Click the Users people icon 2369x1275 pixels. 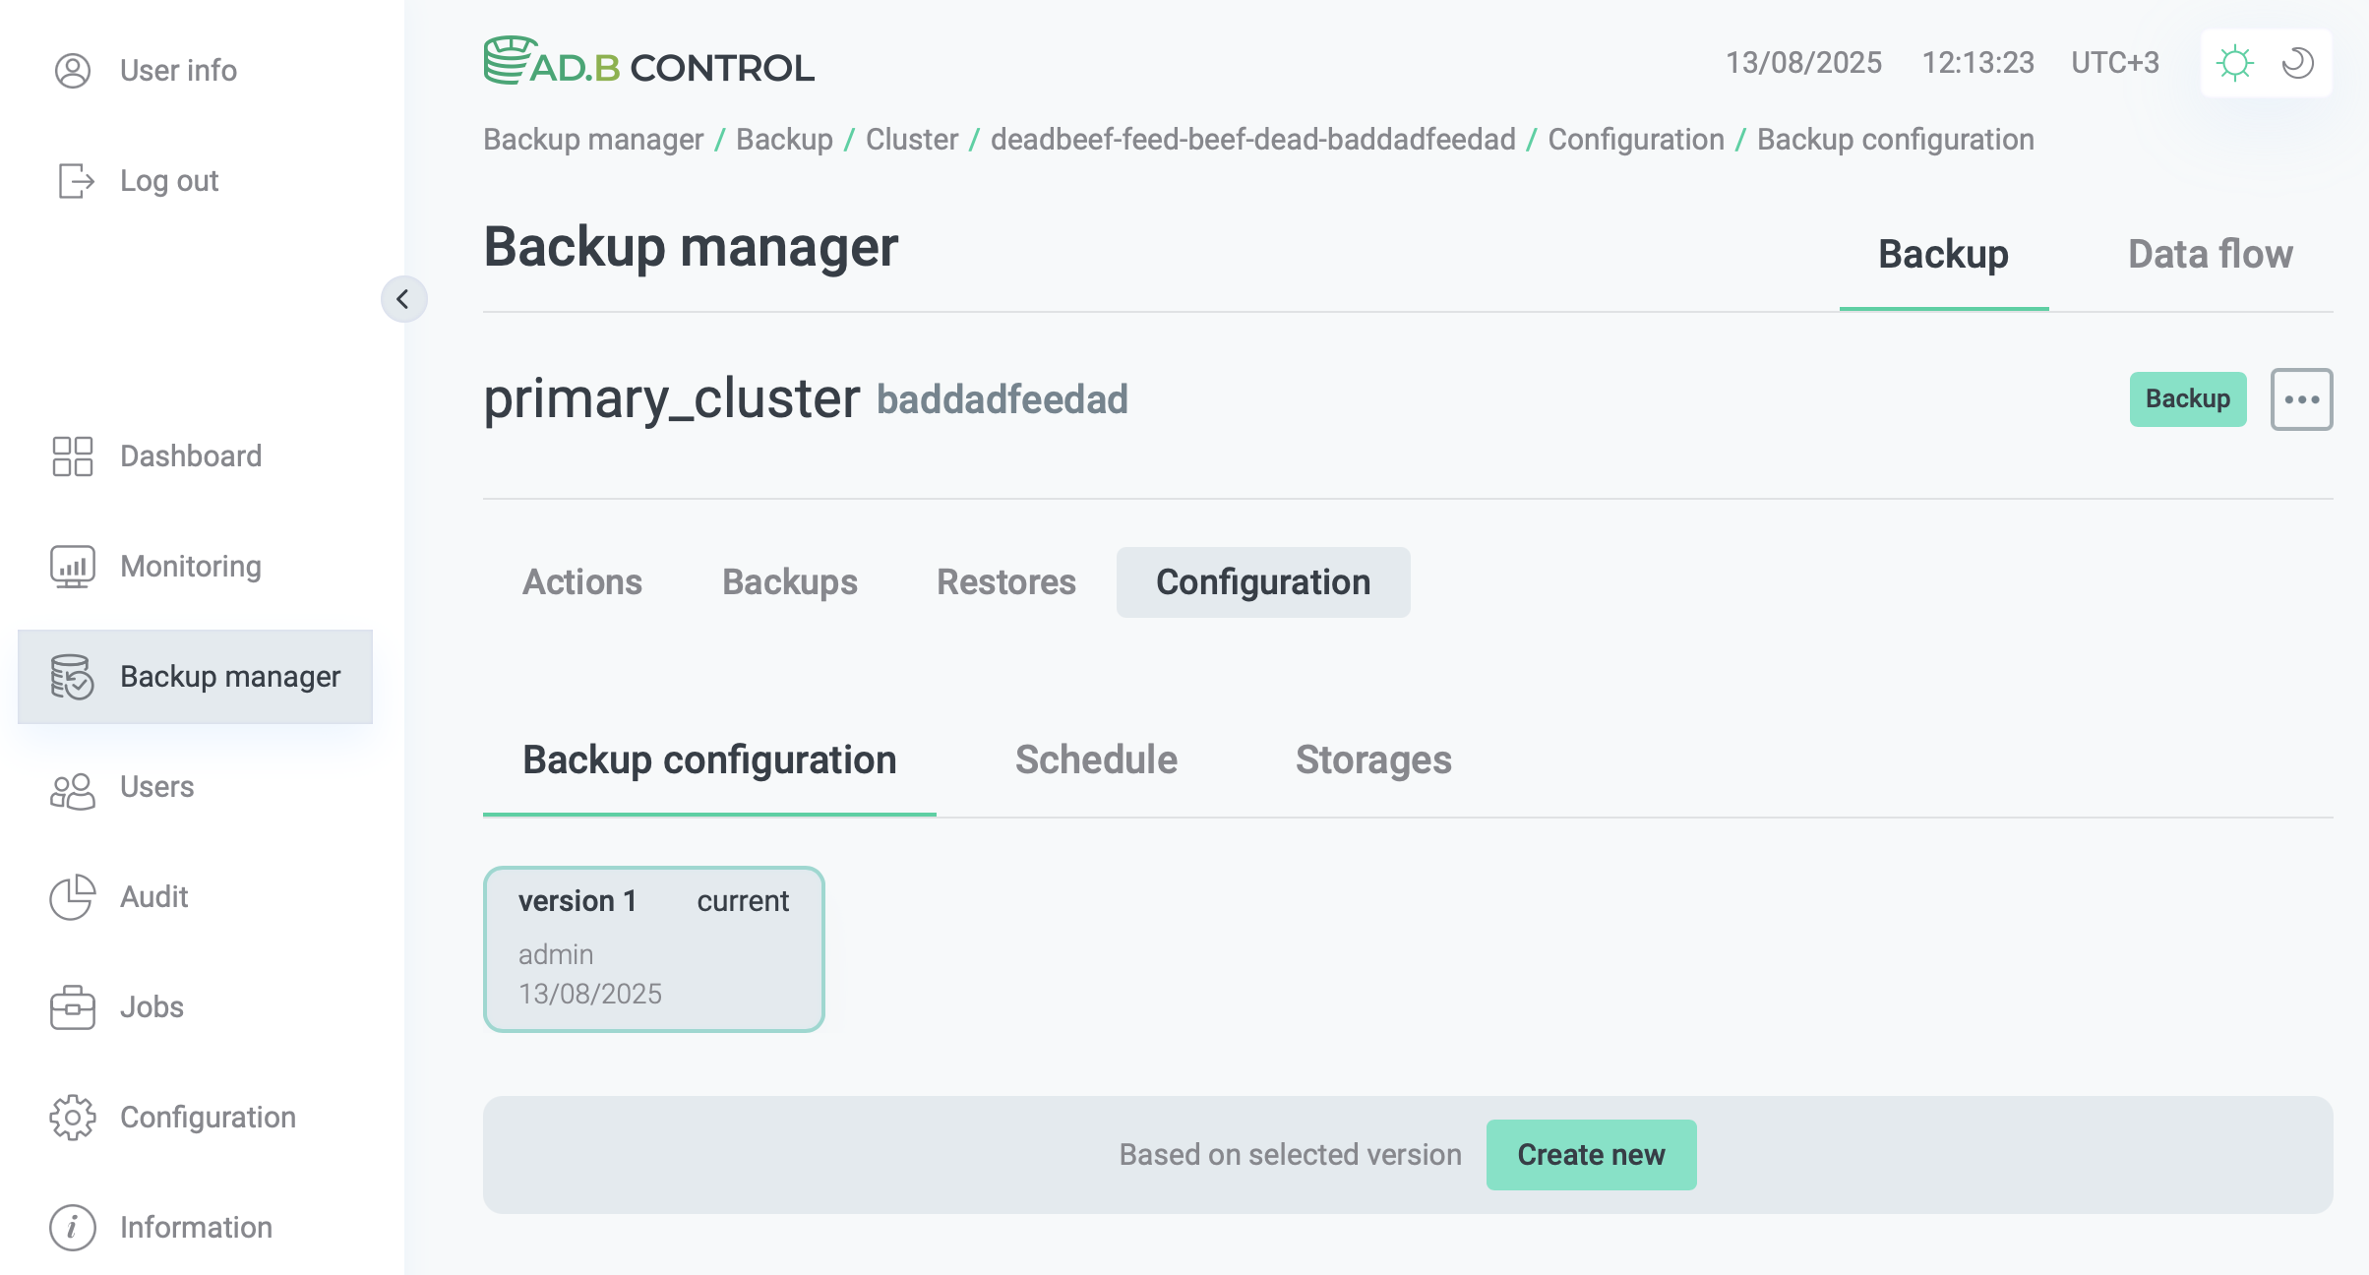(72, 787)
